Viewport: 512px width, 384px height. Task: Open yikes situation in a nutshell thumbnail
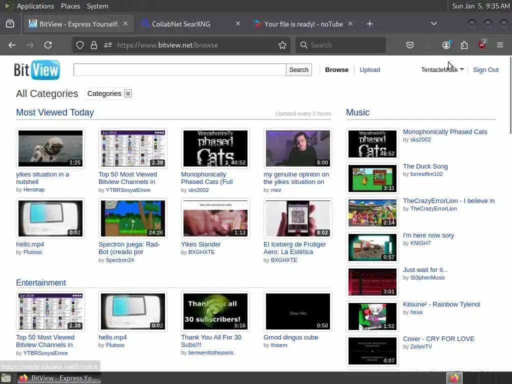[50, 148]
